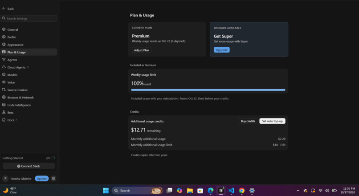This screenshot has height=196, width=359.
Task: Open Task View from the taskbar
Action: click(x=169, y=191)
